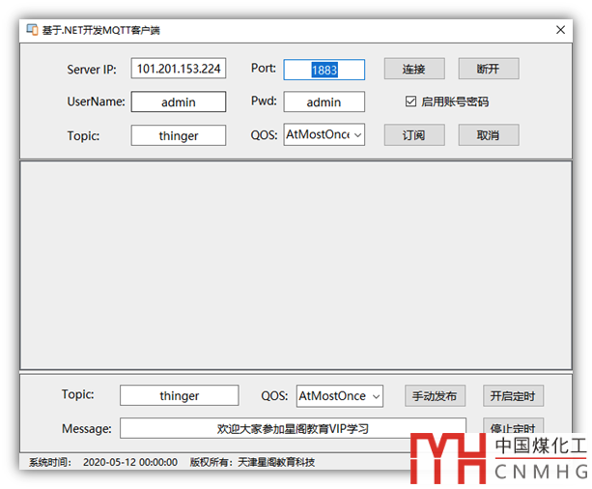The image size is (592, 489).
Task: Click the 版权所有：天津星阁教育科技 status text
Action: coord(252,462)
